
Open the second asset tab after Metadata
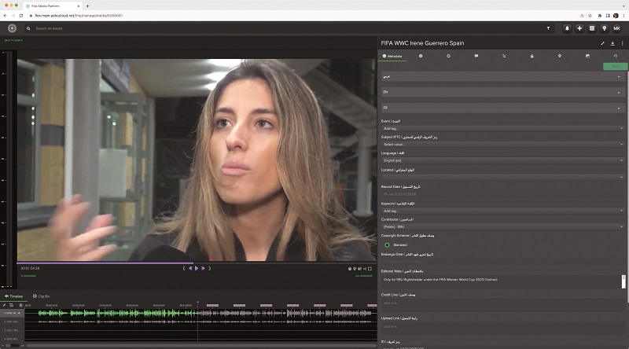pos(421,56)
